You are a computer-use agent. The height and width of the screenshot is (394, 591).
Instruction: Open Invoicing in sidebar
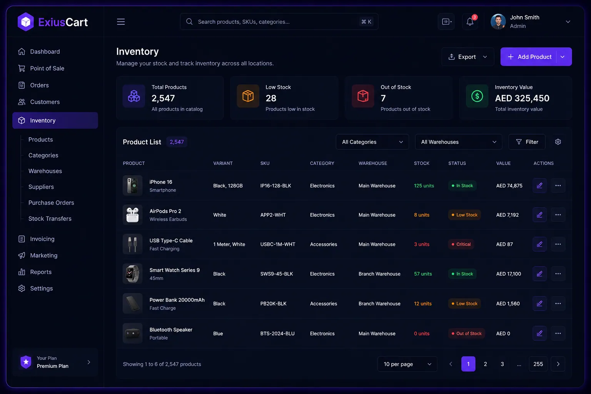click(55, 239)
